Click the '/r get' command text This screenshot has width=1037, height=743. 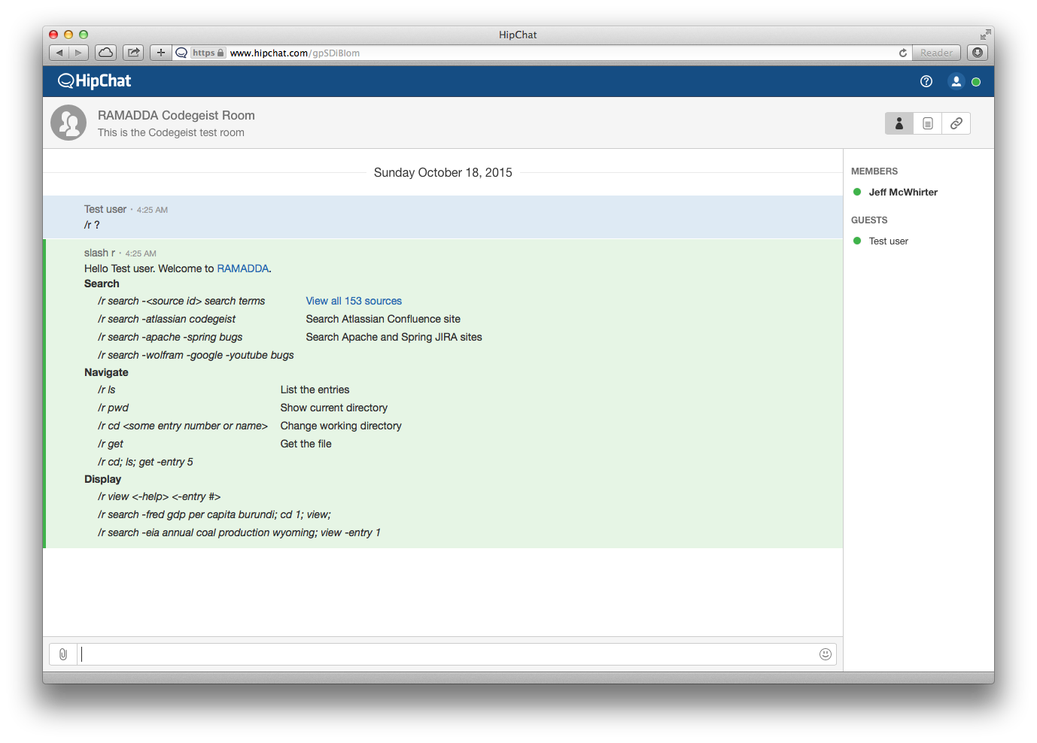(111, 444)
